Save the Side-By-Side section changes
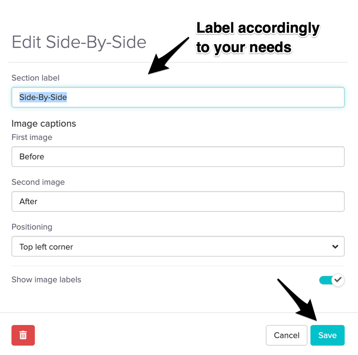358x355 pixels. coord(327,335)
